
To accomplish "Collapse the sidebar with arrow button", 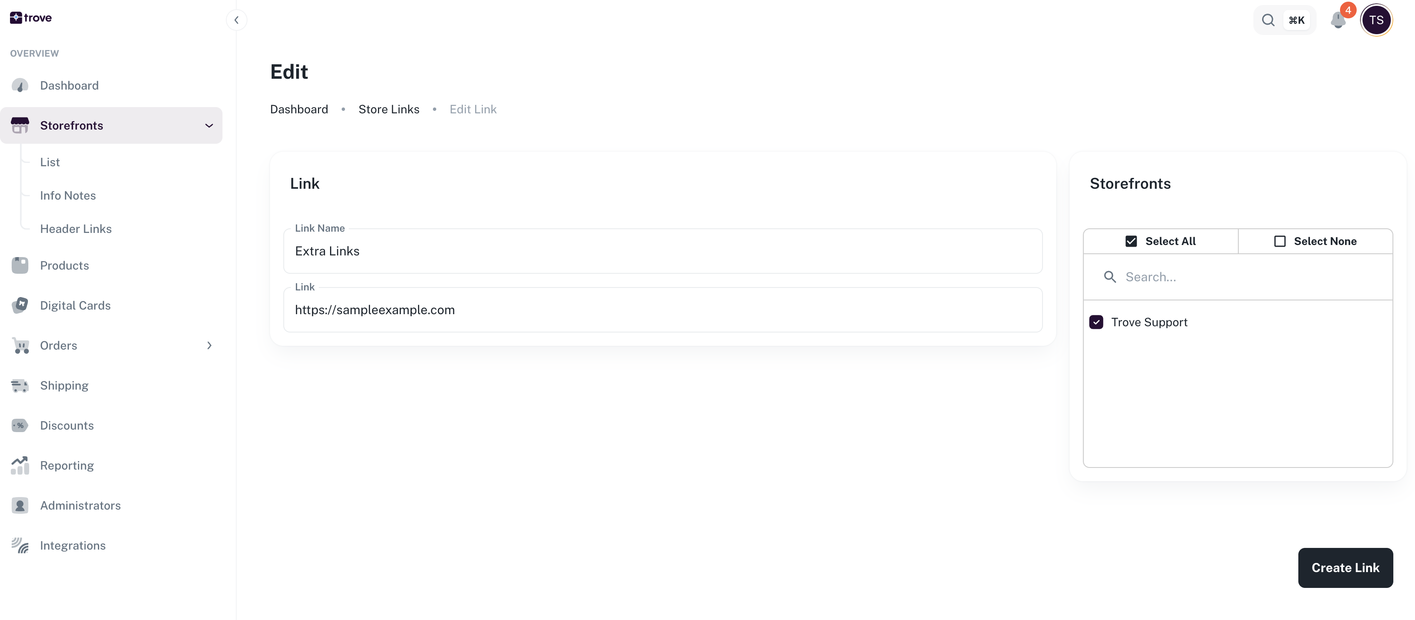I will coord(236,20).
